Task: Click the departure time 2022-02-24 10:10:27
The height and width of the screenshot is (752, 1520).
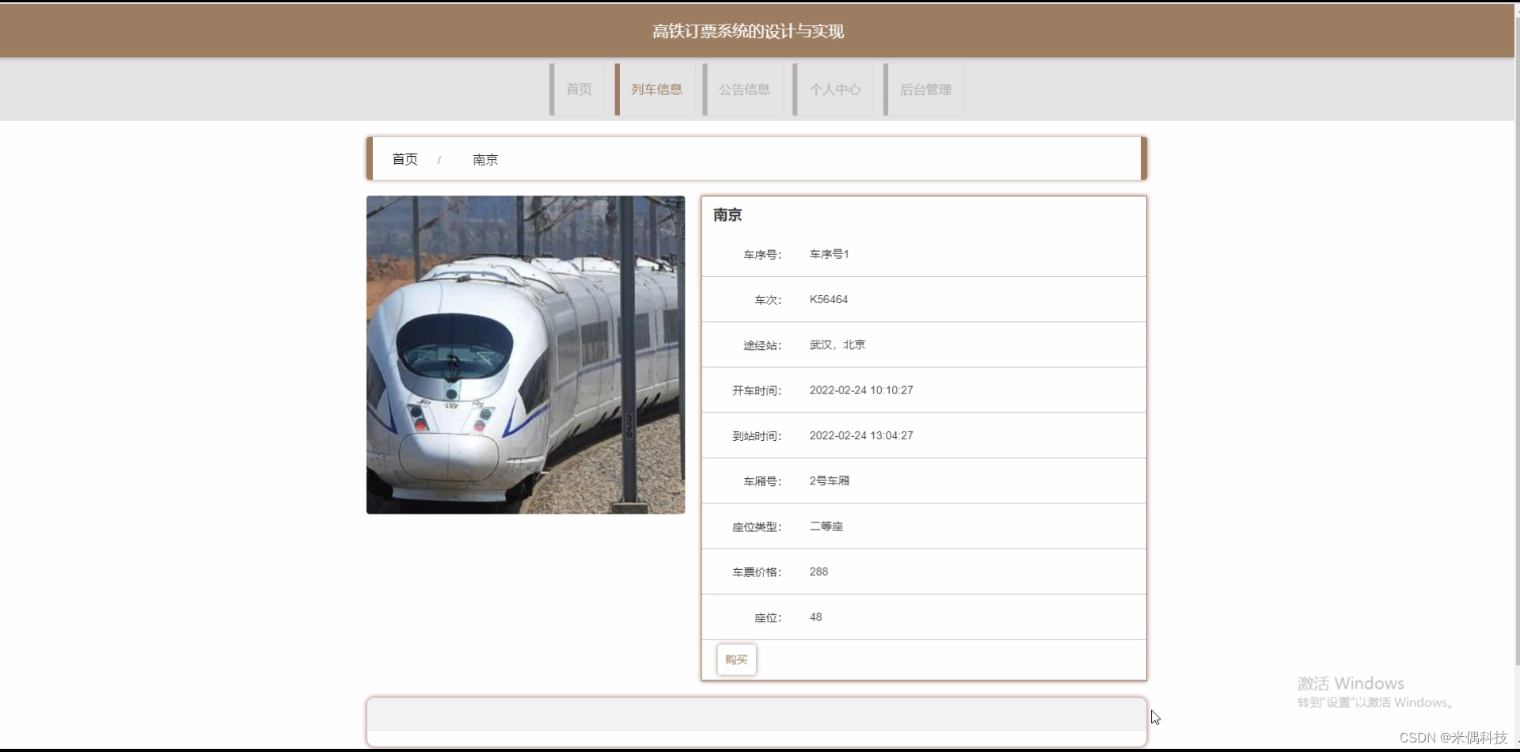Action: (861, 389)
